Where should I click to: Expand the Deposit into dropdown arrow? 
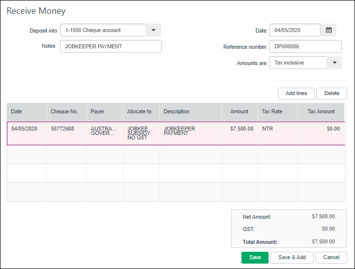pyautogui.click(x=153, y=30)
